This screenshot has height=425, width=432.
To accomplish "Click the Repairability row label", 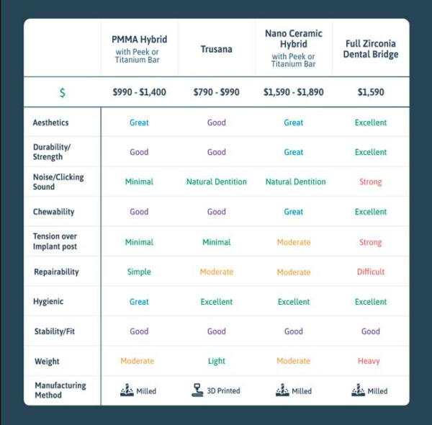I will coord(56,272).
